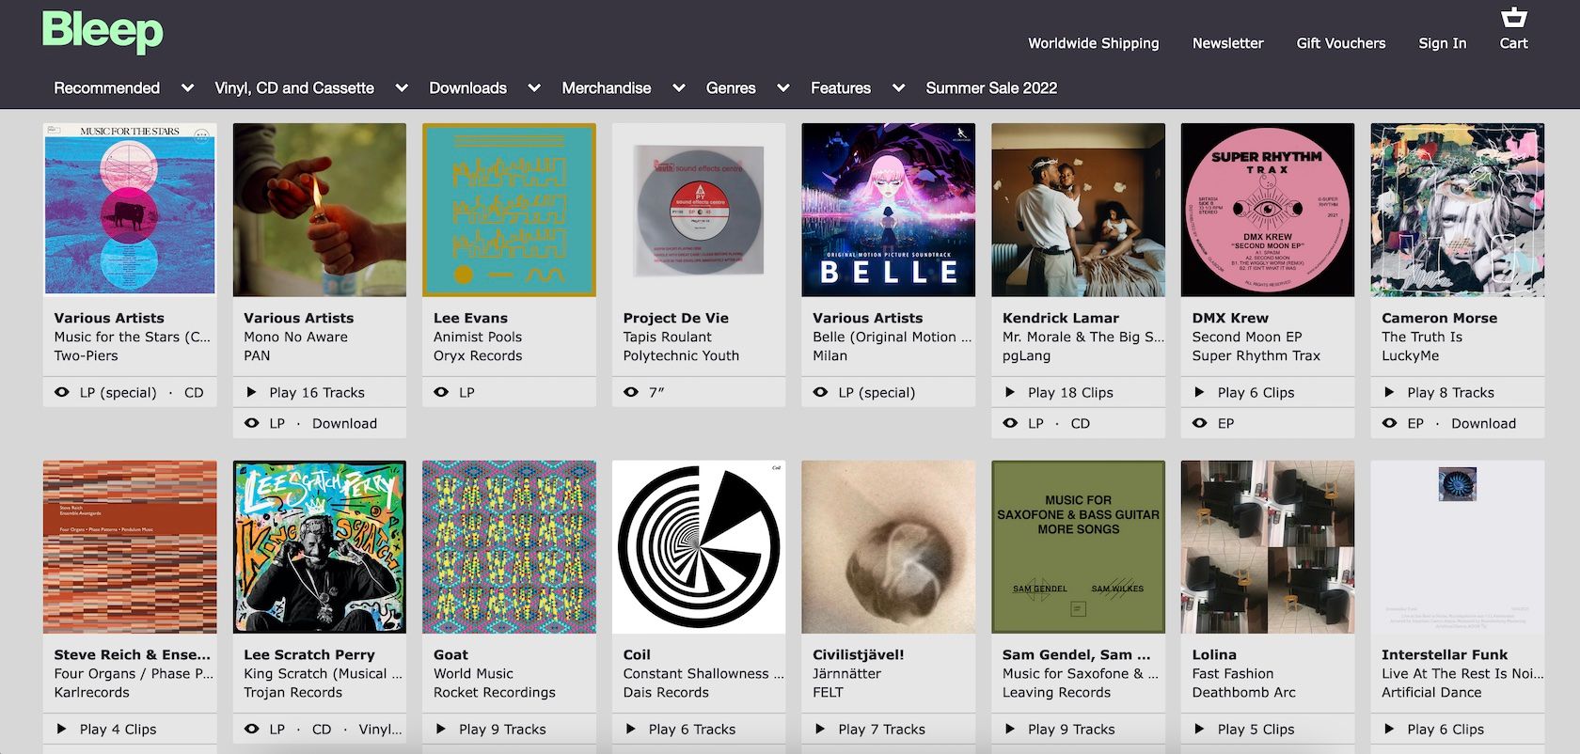Play Coil Constant Shallowness 6 tracks
Image resolution: width=1580 pixels, height=754 pixels.
coord(691,729)
